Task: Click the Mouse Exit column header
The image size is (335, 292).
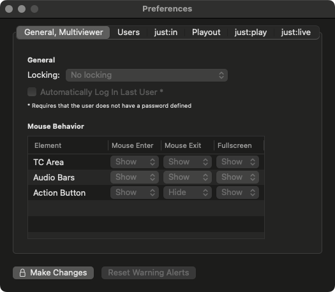Action: click(188, 145)
